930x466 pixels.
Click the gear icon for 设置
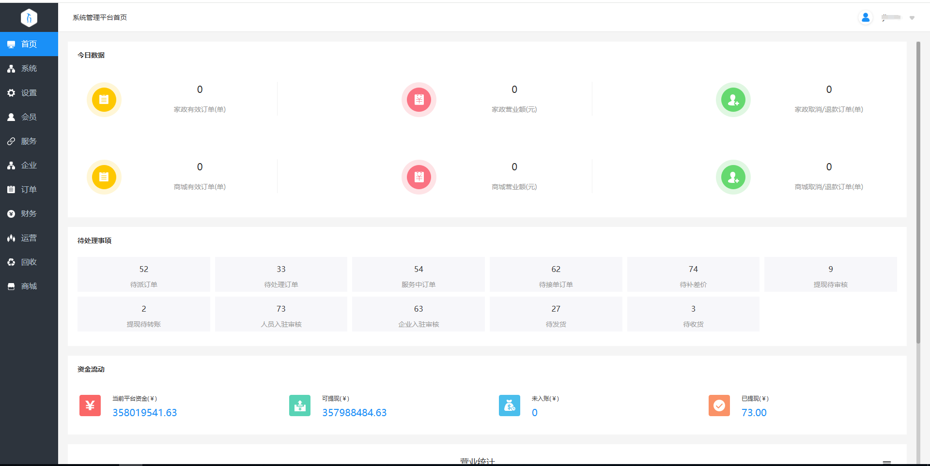coord(11,92)
